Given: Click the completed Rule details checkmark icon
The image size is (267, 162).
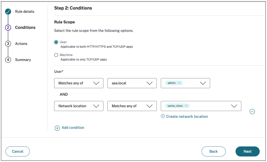Looking at the screenshot, I should tap(8, 12).
